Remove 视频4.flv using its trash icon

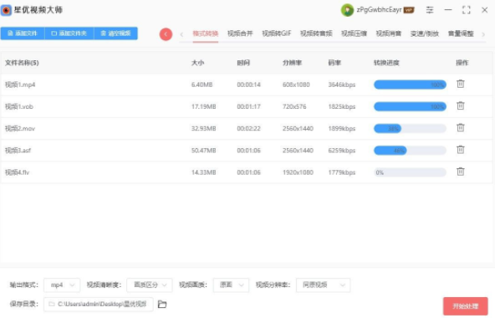pos(460,172)
